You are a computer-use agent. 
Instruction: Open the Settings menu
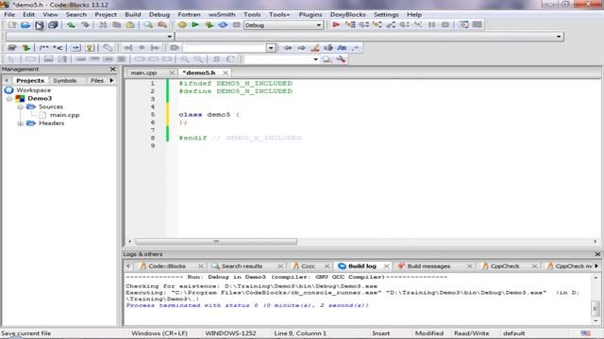[386, 15]
